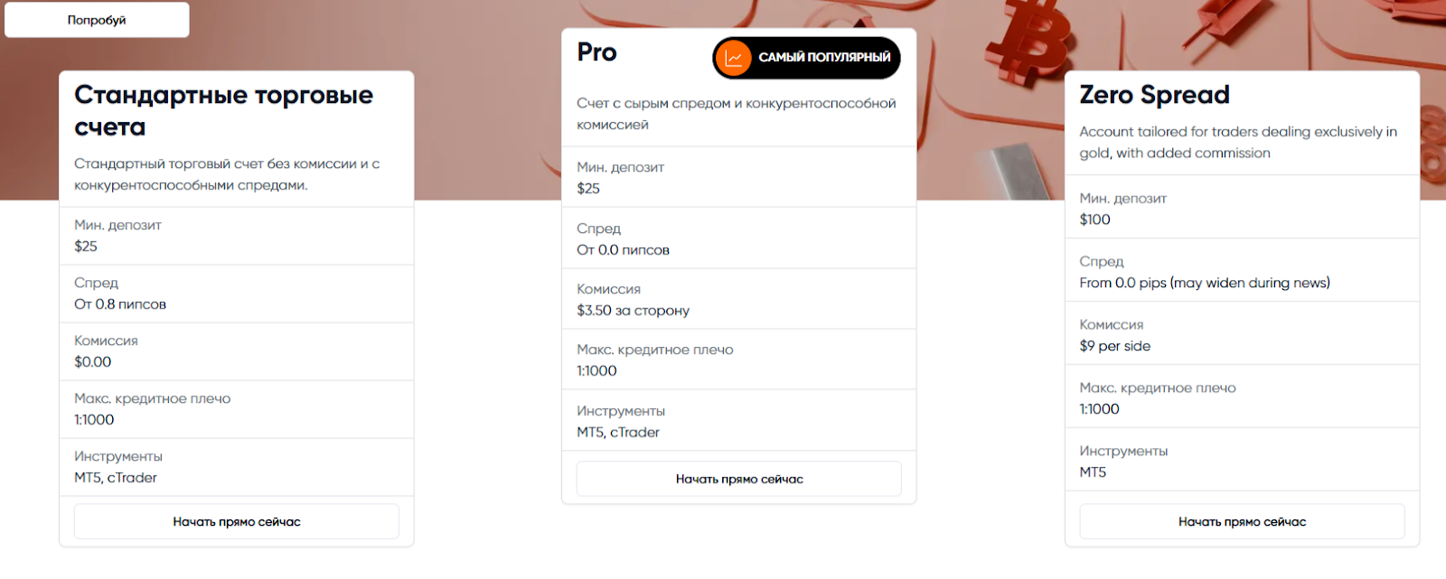Click Начать прямо сейчас under Zero Spread
The image size is (1446, 579).
pos(1242,521)
